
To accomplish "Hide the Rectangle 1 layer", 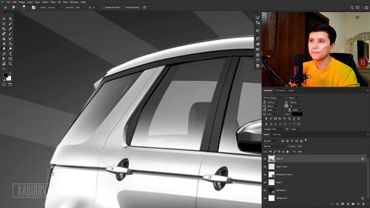I will (265, 190).
